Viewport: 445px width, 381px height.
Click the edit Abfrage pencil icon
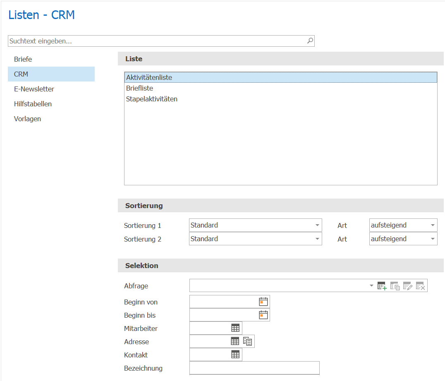click(407, 286)
